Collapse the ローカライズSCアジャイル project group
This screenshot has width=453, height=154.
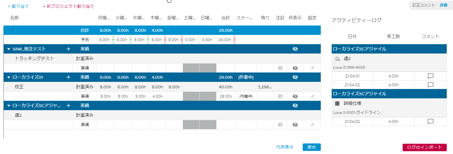8,105
